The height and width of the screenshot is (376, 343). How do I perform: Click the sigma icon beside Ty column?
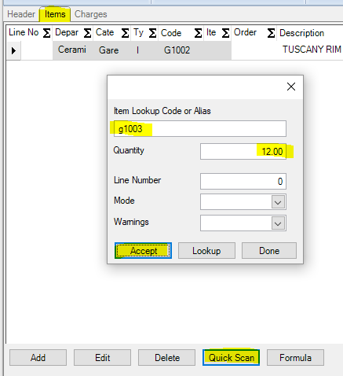(x=152, y=33)
